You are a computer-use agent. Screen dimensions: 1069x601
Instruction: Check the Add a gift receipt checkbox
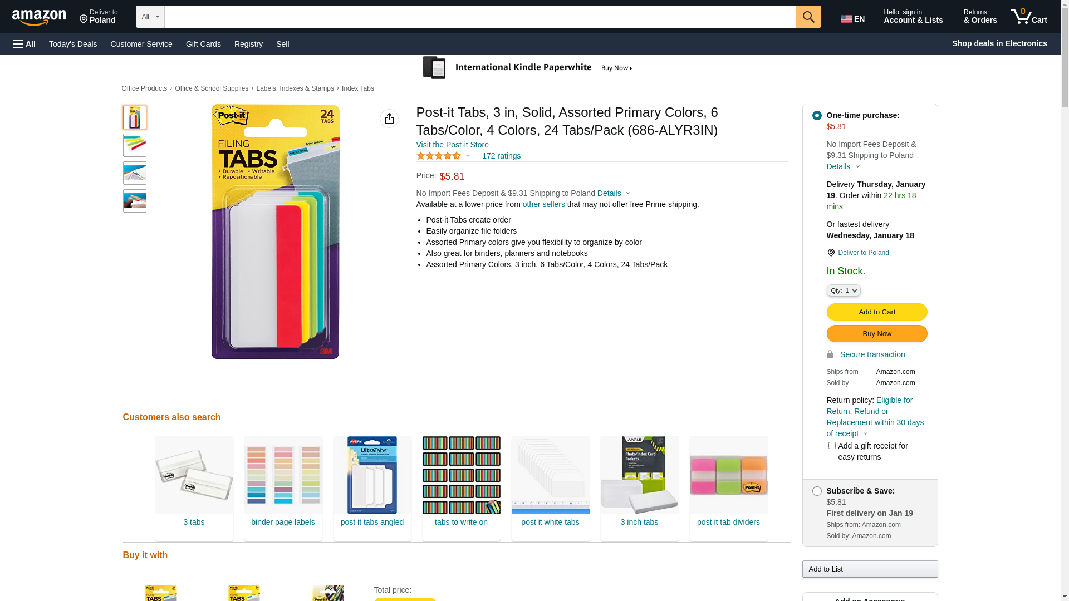832,446
